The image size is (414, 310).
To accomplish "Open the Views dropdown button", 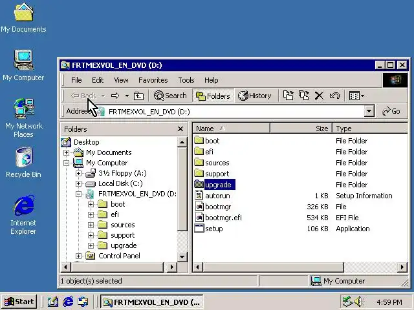I will (356, 96).
